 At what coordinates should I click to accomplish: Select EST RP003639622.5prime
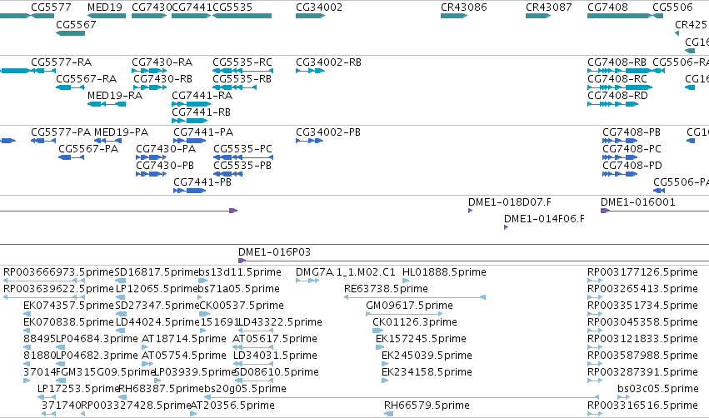tap(44, 297)
